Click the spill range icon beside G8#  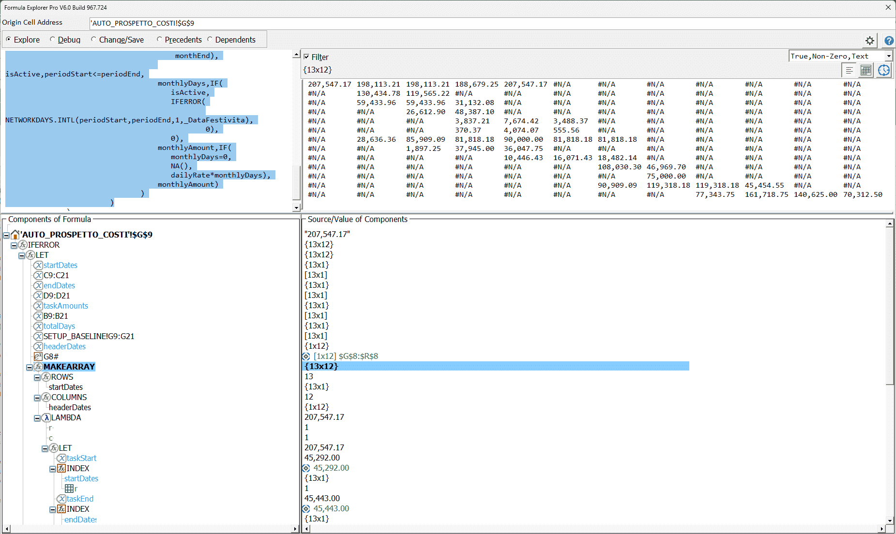click(38, 356)
